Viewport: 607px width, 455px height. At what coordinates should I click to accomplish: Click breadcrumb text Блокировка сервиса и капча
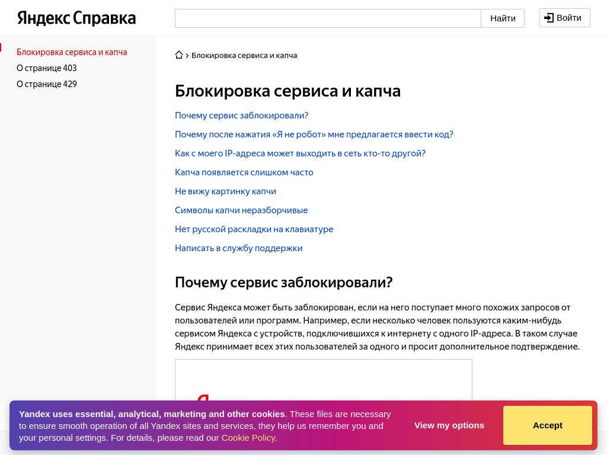pos(244,55)
